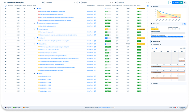Open the Membros section
Viewport: 189px width, 112px height.
click(168, 41)
